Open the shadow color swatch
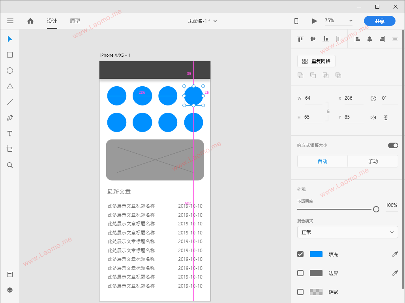This screenshot has width=405, height=303. tap(316, 292)
